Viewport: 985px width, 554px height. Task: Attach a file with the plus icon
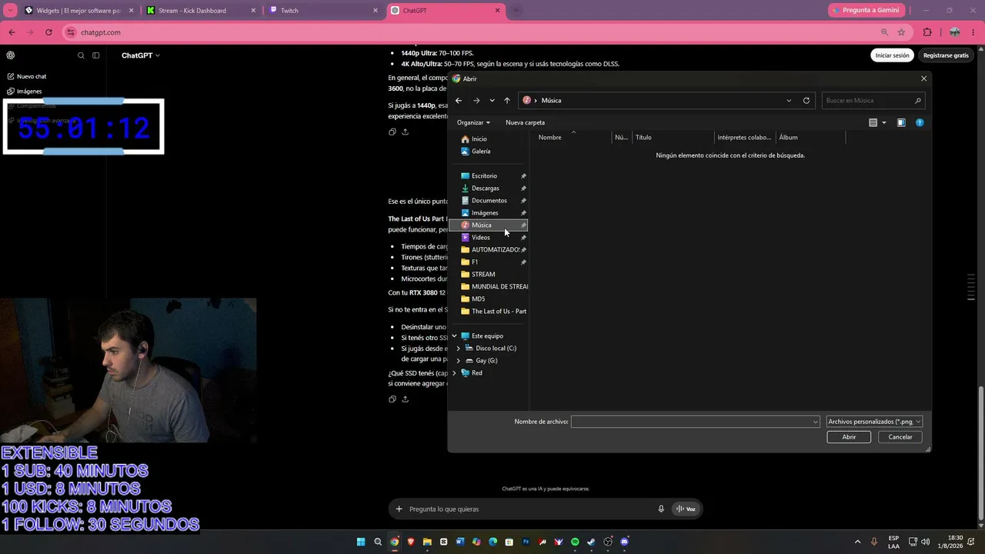click(399, 509)
